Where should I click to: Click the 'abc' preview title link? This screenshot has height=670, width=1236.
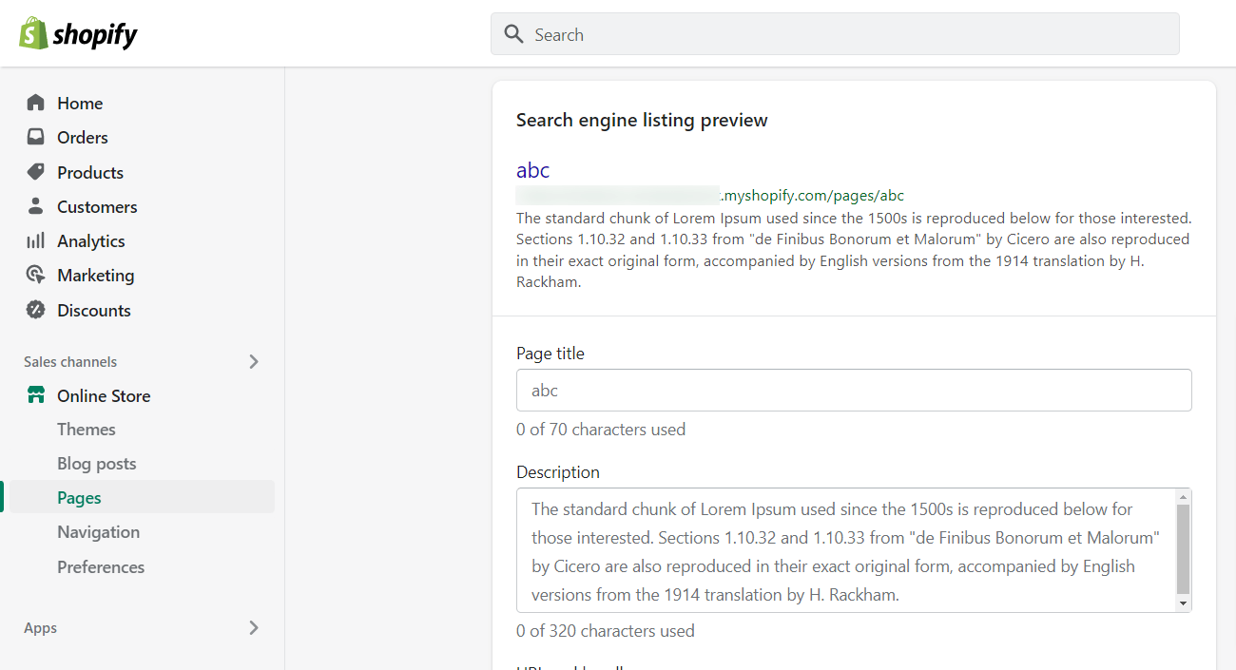(x=532, y=170)
